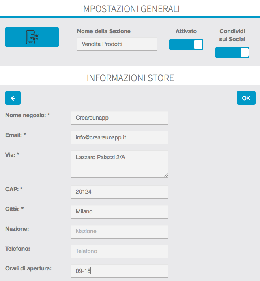Focus the Email field with info@creareunapp.it
The width and height of the screenshot is (260, 281).
tap(119, 137)
